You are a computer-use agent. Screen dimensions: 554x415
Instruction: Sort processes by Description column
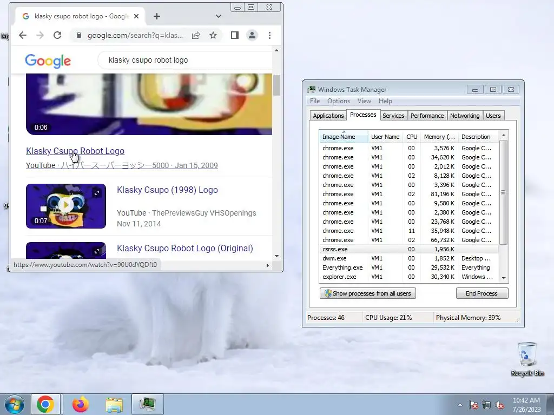pyautogui.click(x=478, y=137)
